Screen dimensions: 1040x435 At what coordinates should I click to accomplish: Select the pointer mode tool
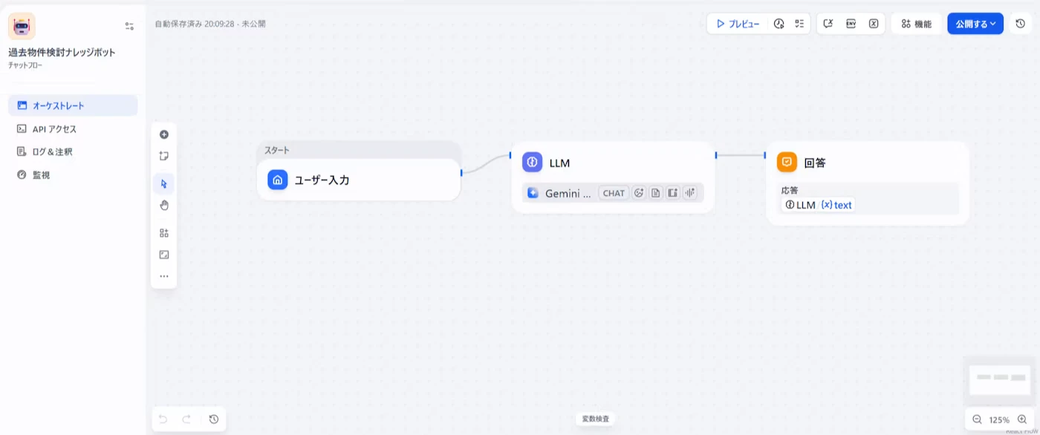click(164, 184)
